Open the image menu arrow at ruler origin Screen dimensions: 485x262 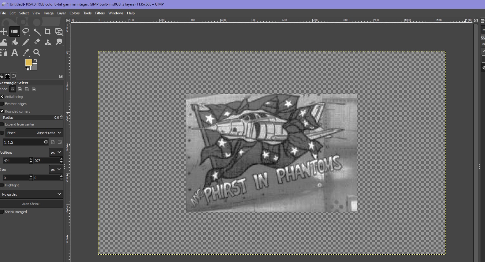[68, 21]
